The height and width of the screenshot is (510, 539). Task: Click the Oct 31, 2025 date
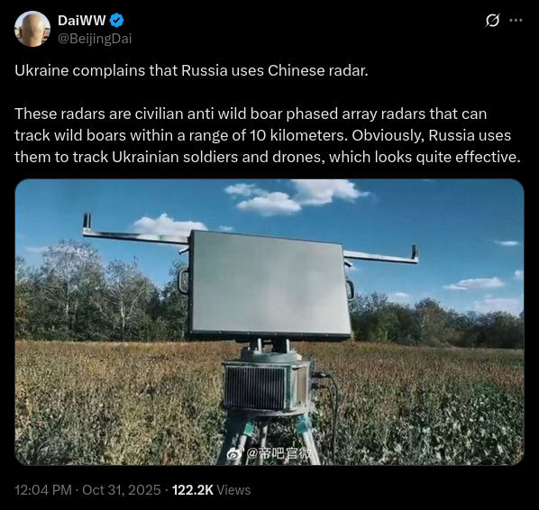122,489
